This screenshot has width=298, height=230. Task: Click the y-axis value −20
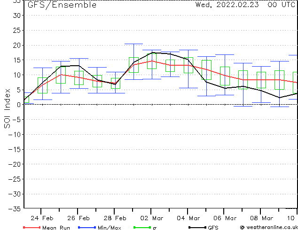pyautogui.click(x=15, y=164)
